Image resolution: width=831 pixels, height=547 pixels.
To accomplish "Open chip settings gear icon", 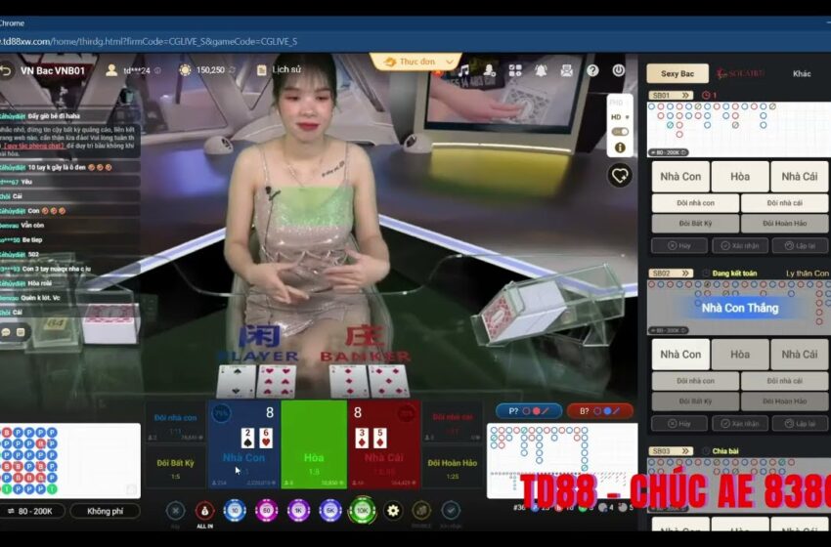I will (x=393, y=511).
